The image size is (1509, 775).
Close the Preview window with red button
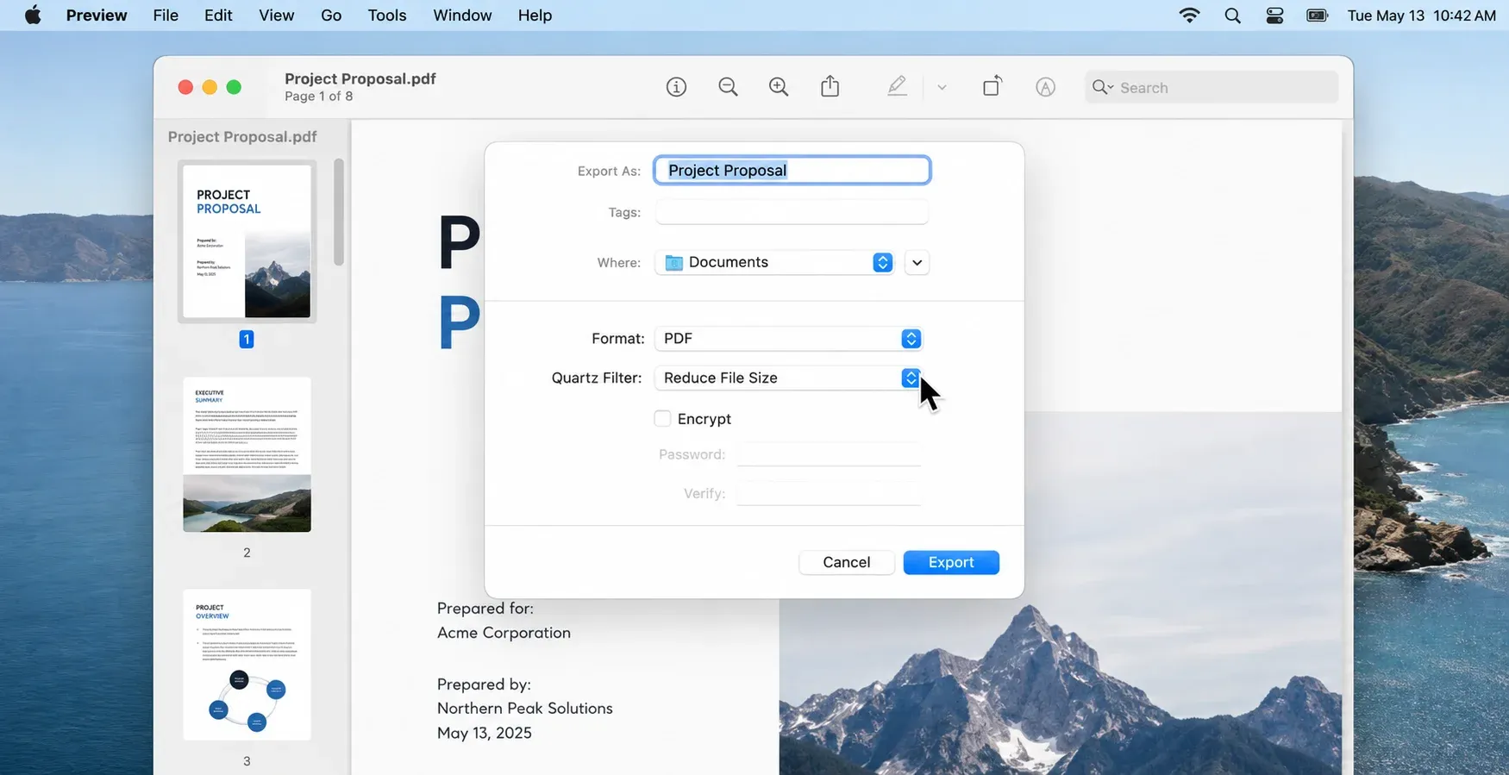pos(185,87)
